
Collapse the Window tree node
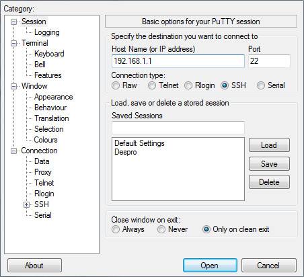pyautogui.click(x=14, y=86)
